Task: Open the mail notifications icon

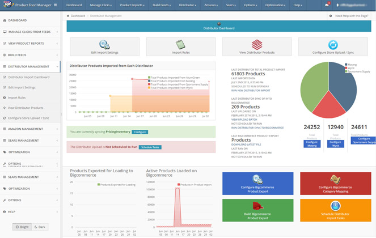Action: (327, 5)
